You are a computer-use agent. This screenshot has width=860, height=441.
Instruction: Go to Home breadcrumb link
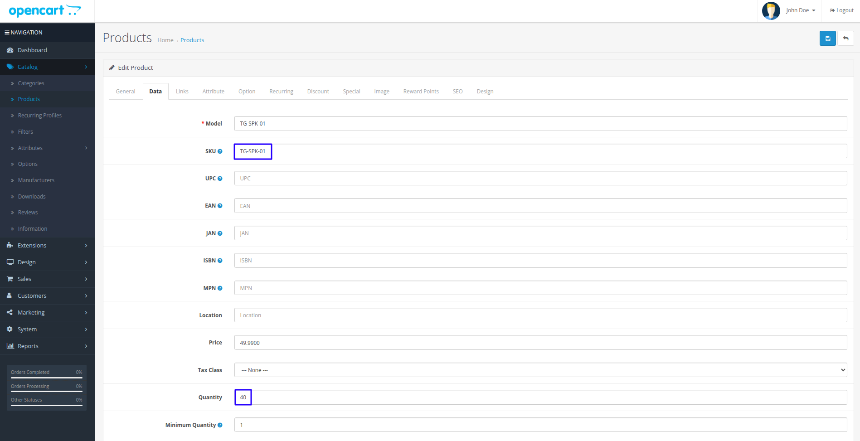165,40
